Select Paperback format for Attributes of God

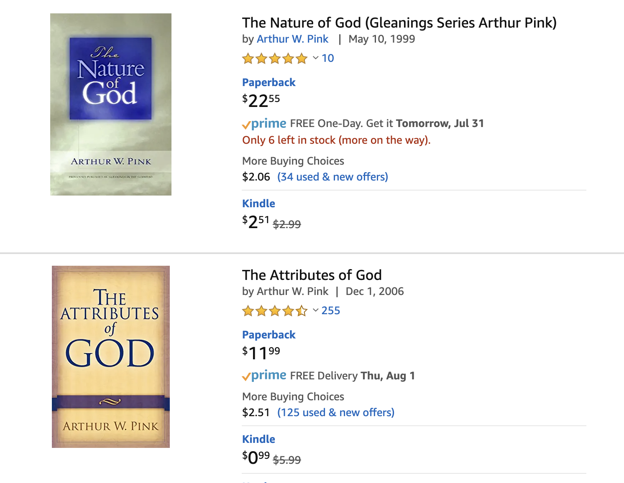(269, 335)
